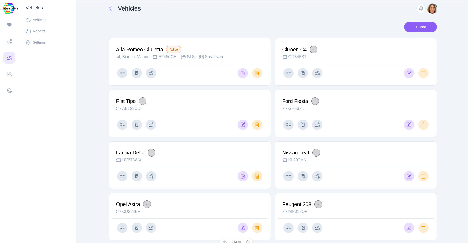The width and height of the screenshot is (468, 243).
Task: Open car trips icon for Fiat Tipo
Action: (151, 125)
